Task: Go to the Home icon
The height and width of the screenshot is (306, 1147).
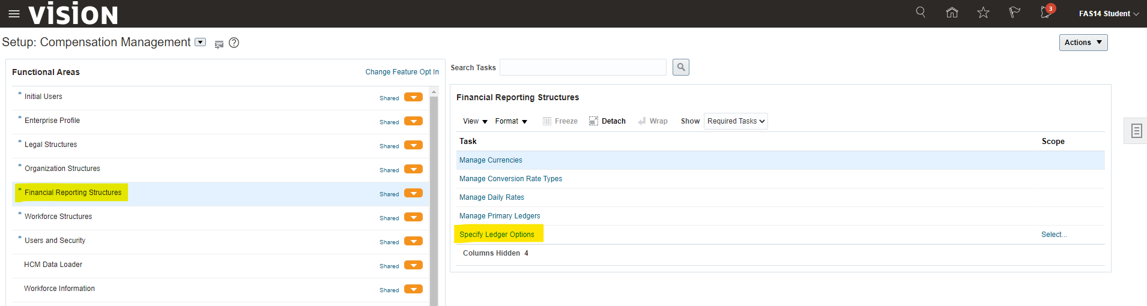Action: tap(952, 13)
